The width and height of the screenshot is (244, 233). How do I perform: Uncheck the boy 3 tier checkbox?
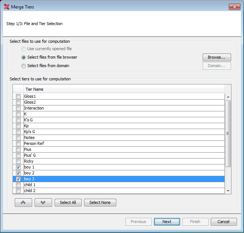pos(18,179)
